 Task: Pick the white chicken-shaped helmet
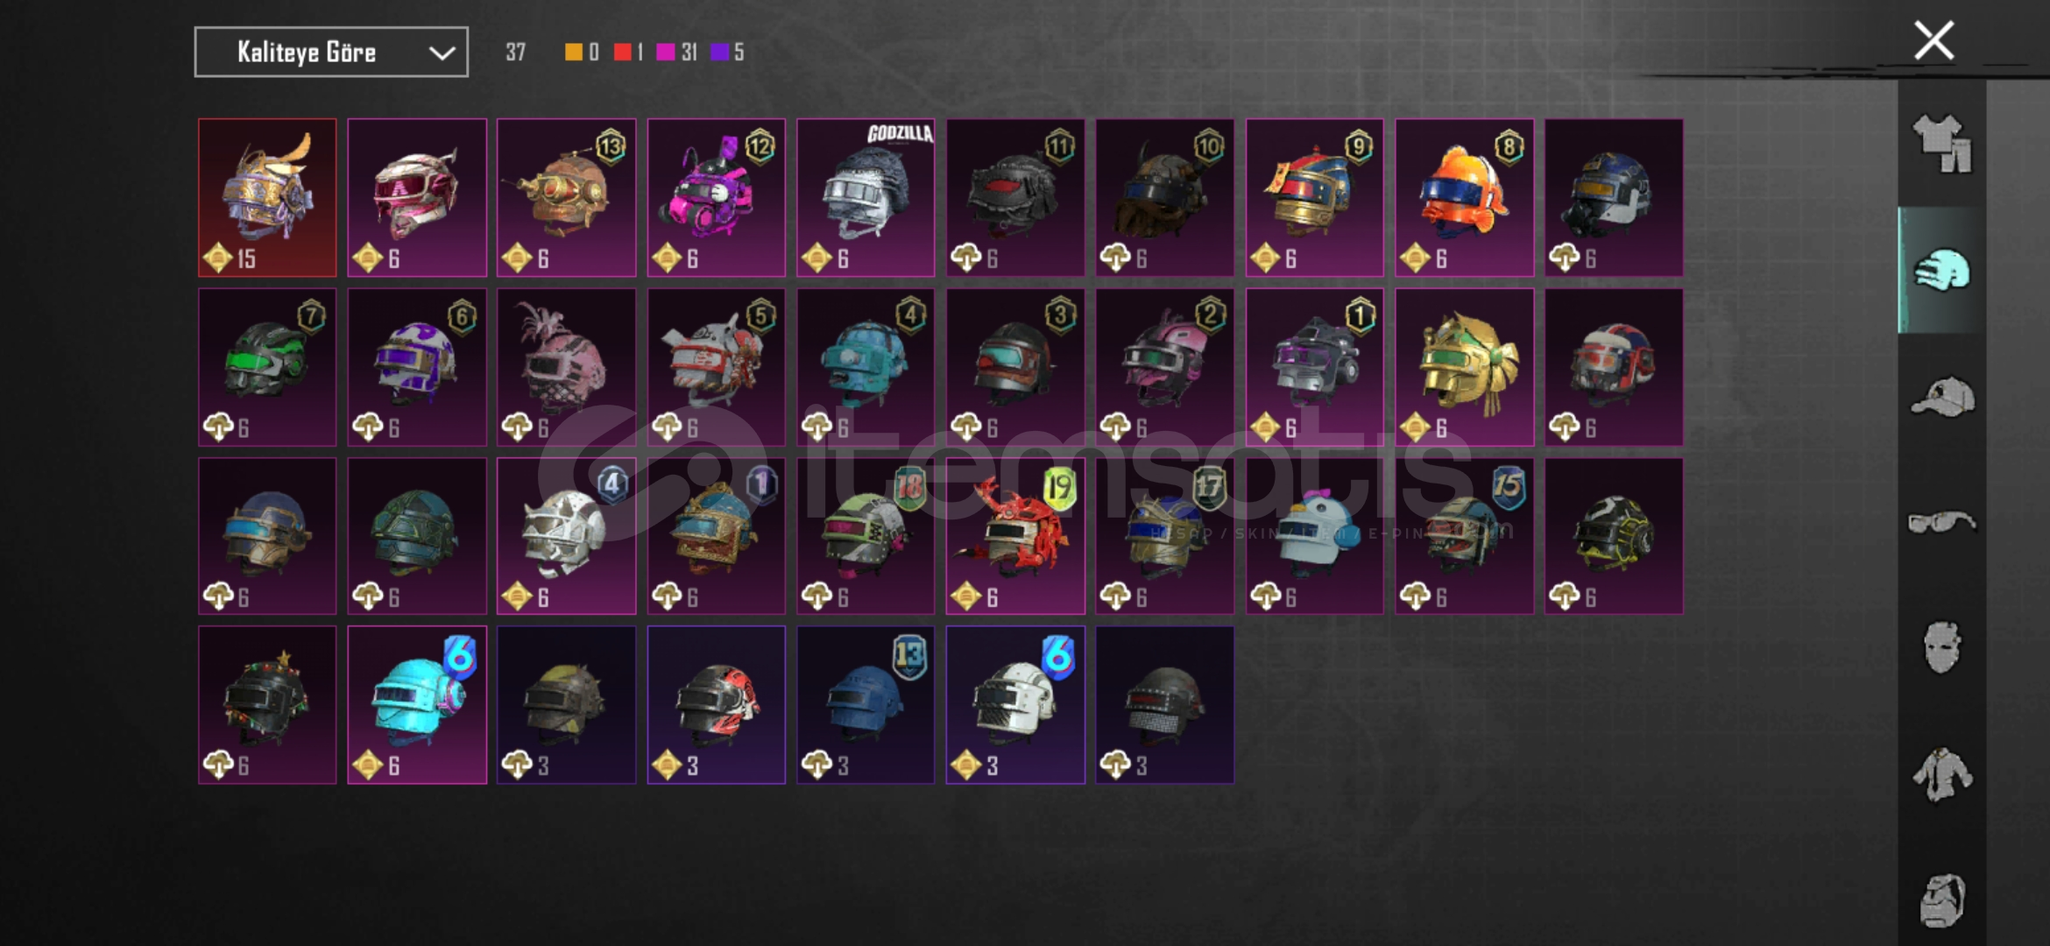coord(1314,536)
